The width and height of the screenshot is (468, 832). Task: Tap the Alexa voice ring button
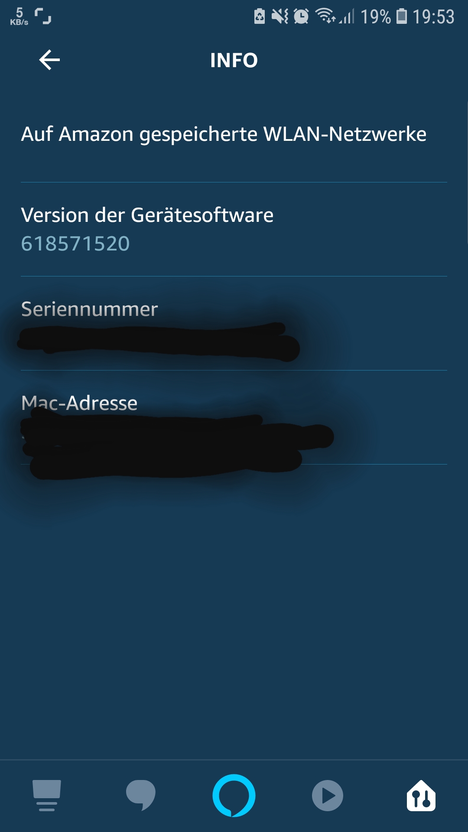pos(234,795)
